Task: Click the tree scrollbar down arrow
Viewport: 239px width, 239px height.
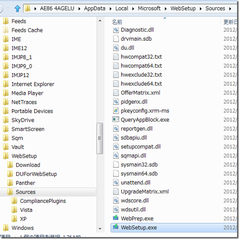Action: click(100, 229)
